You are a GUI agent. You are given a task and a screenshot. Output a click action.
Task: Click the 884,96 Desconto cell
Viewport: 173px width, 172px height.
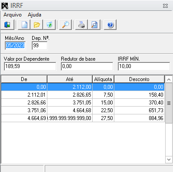(x=139, y=118)
